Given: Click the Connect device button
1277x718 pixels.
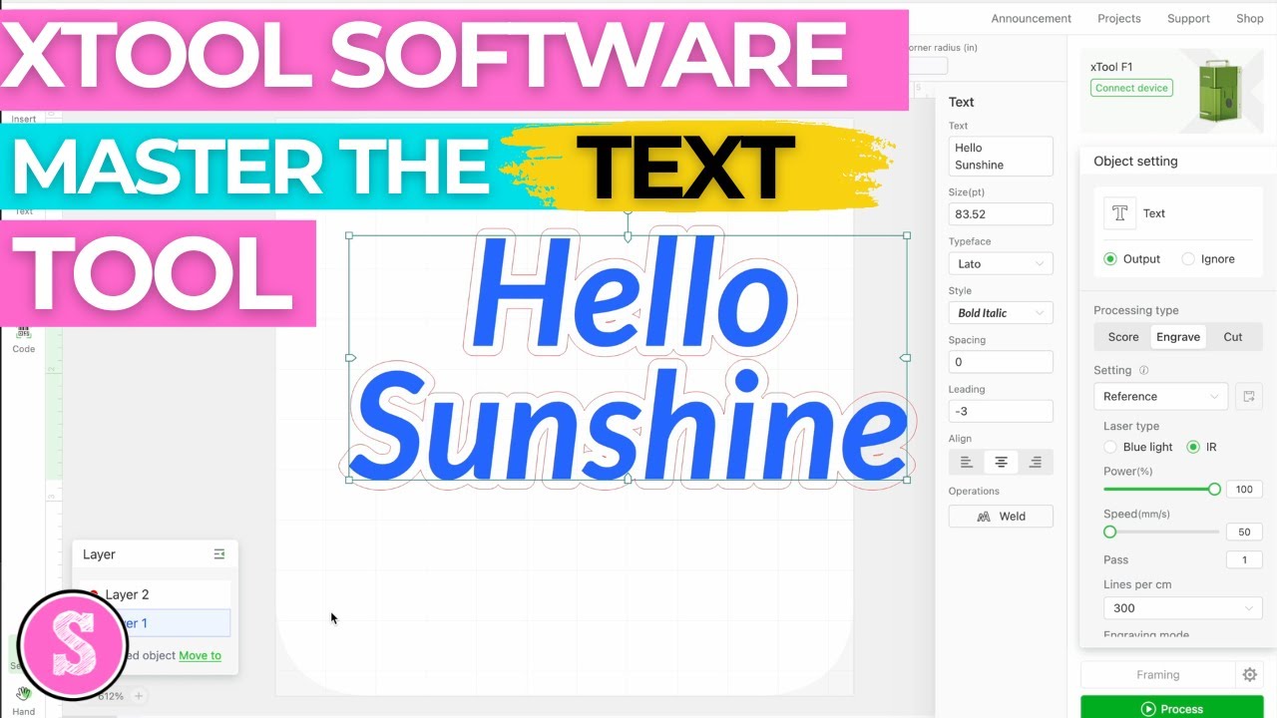Looking at the screenshot, I should point(1131,88).
